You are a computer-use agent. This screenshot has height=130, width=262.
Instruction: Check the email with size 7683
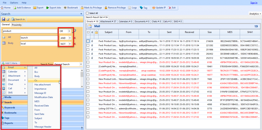tap(88, 79)
